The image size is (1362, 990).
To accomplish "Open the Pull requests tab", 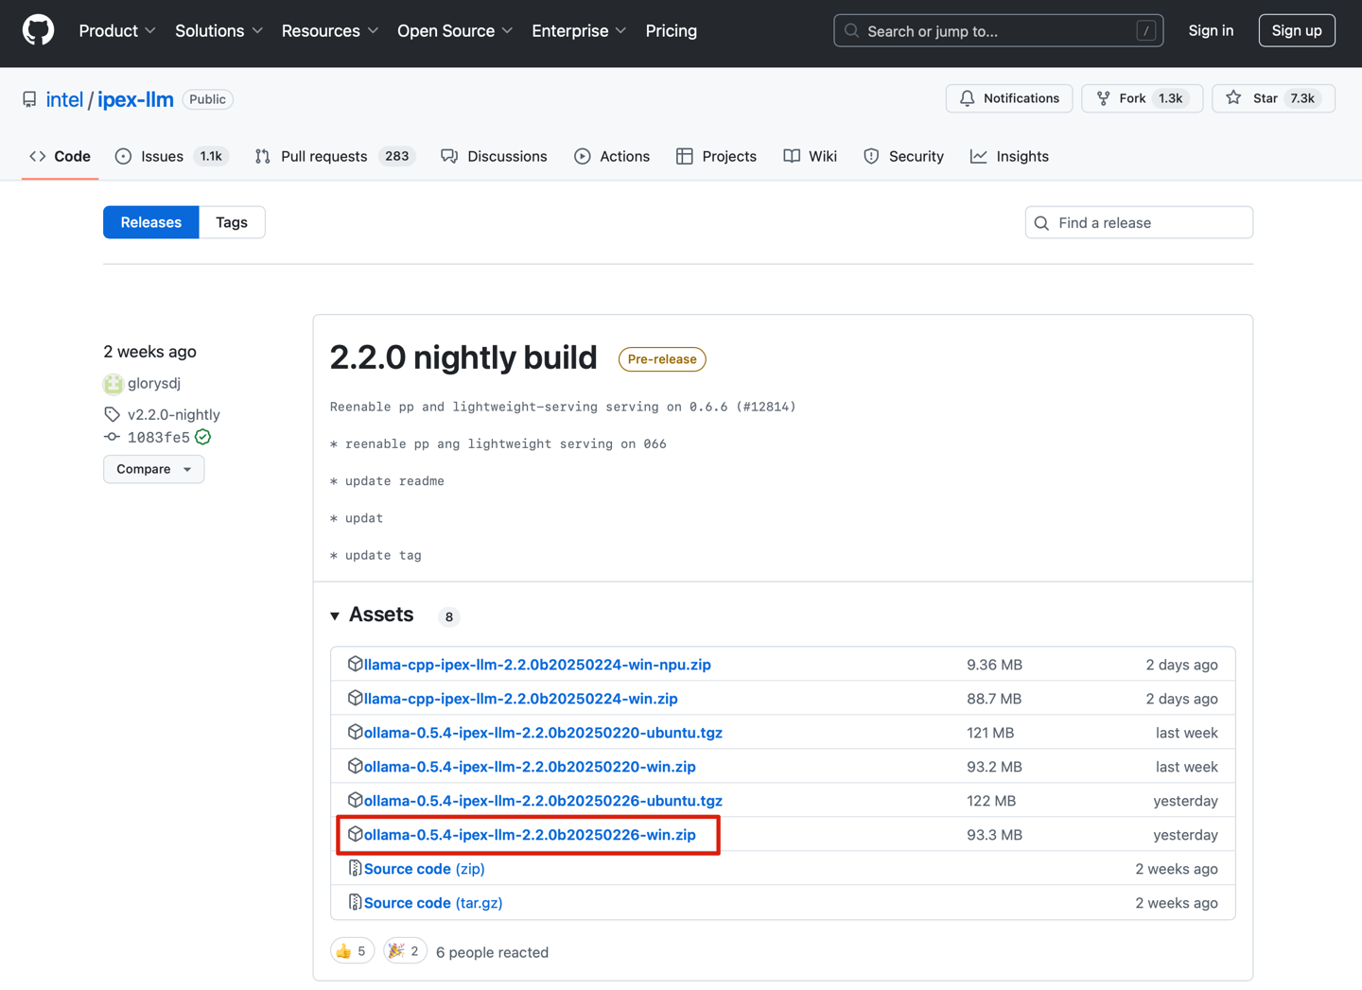I will coord(323,156).
